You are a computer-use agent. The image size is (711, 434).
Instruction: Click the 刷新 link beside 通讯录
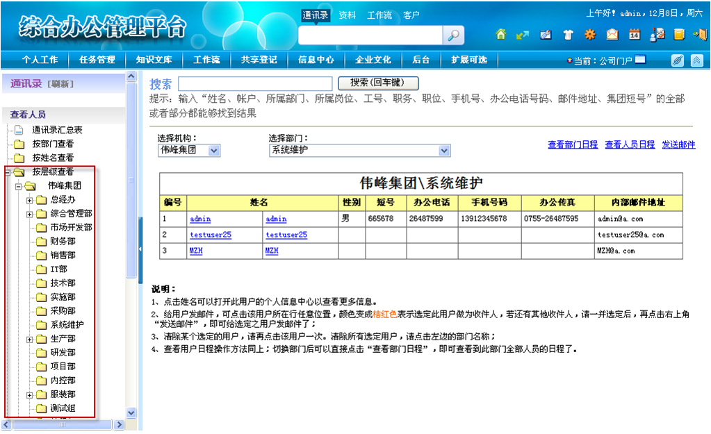60,84
